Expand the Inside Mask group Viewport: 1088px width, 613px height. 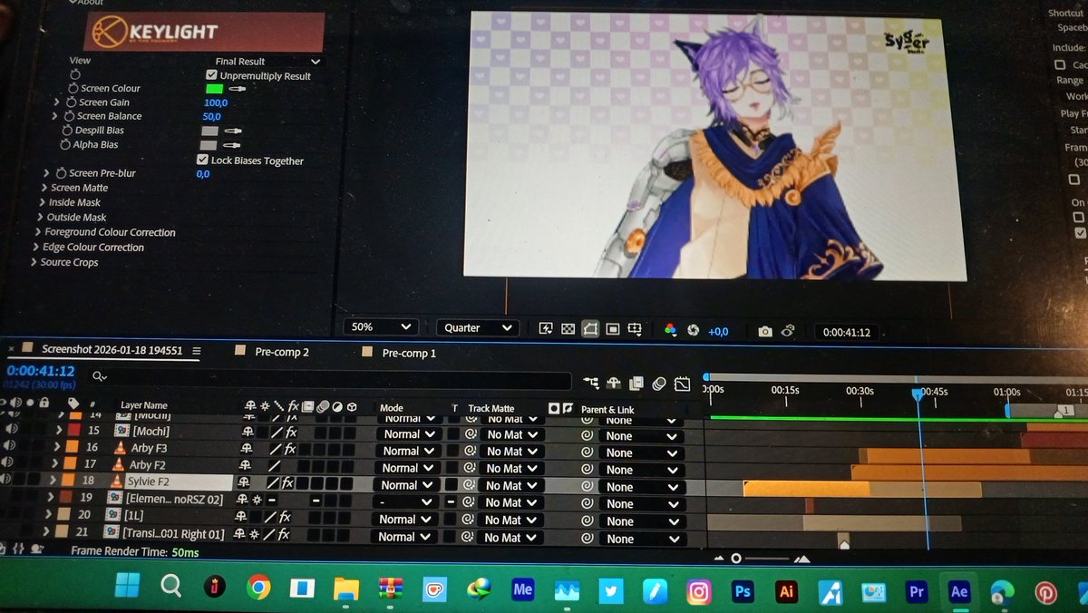point(42,202)
